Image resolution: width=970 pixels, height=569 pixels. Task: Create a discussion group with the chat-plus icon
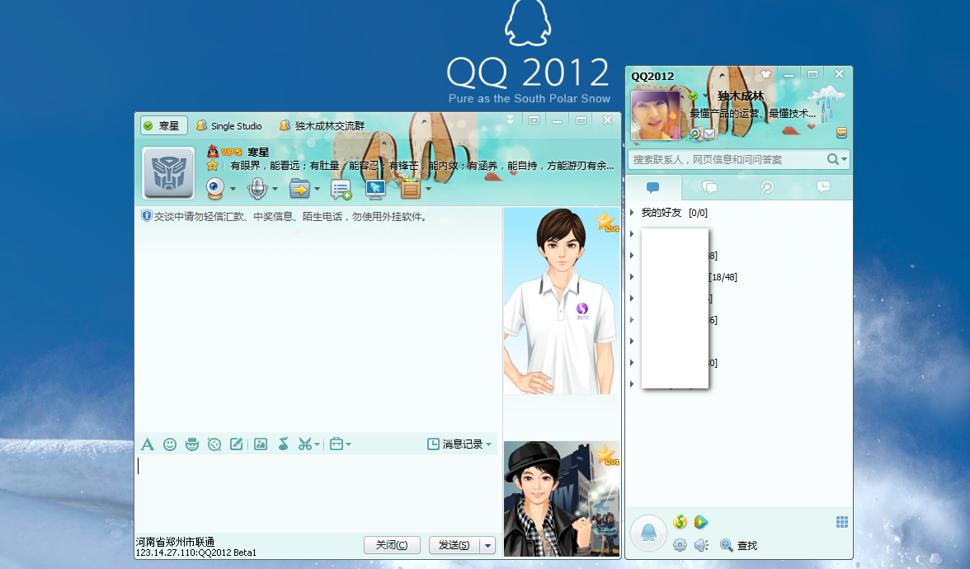click(x=341, y=190)
